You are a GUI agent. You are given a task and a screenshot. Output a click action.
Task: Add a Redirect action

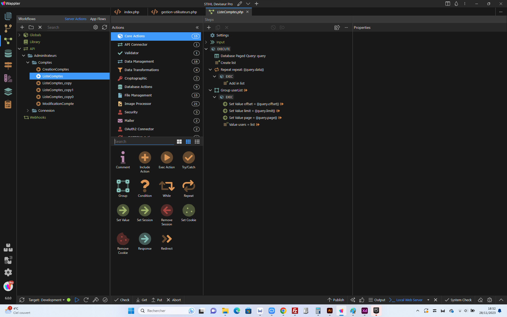[167, 239]
